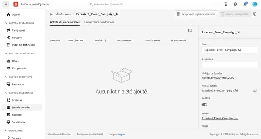The height and width of the screenshot is (139, 261).
Task: Click Supprimer le jeu de données button
Action: click(196, 14)
